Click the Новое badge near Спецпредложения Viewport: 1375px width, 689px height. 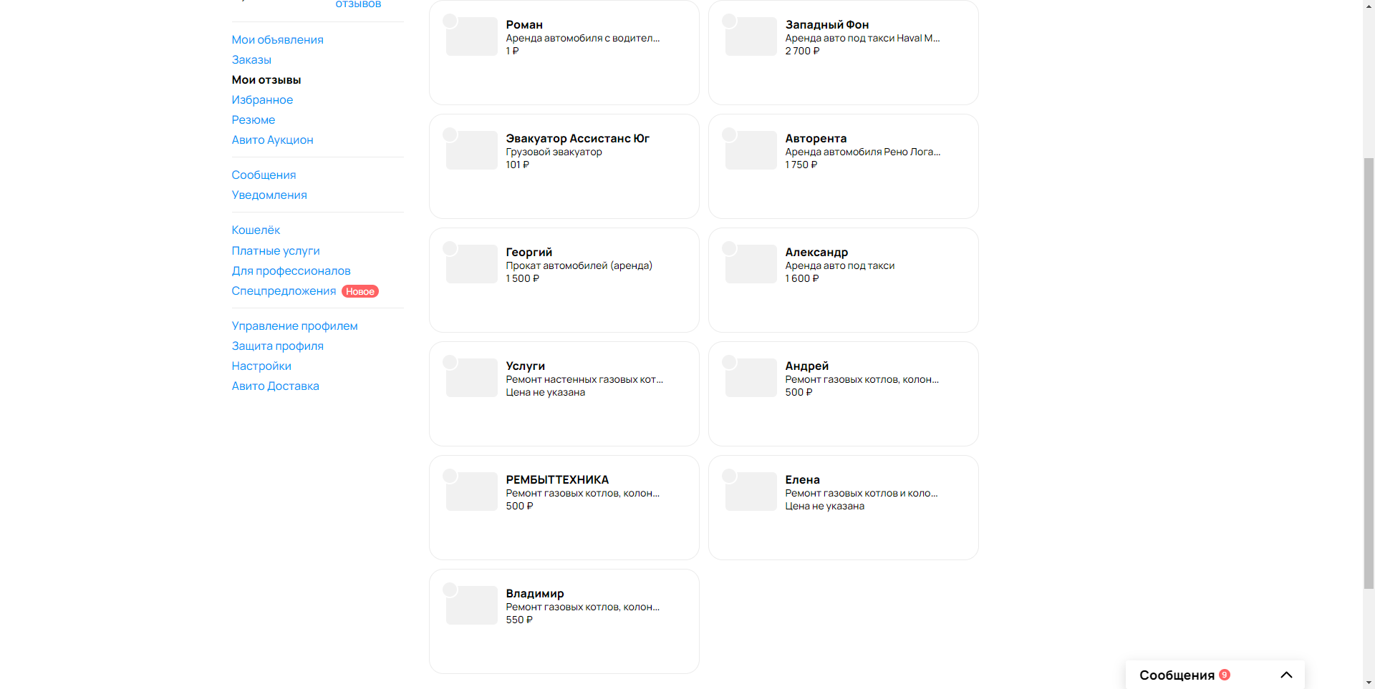click(x=360, y=291)
